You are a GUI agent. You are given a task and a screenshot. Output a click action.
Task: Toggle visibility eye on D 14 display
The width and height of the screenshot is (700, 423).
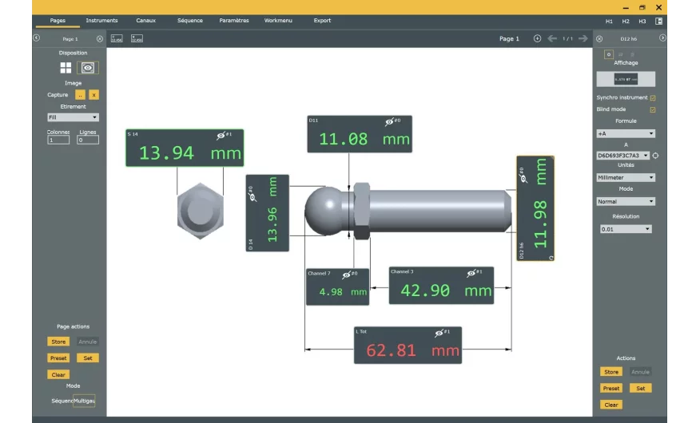(253, 196)
